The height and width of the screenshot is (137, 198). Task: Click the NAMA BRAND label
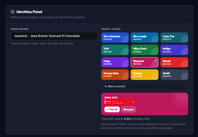[x=20, y=29]
